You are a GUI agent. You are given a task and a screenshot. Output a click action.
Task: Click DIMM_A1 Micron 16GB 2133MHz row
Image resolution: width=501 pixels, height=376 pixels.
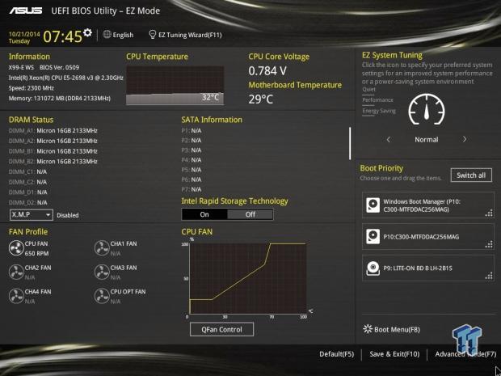(x=53, y=130)
